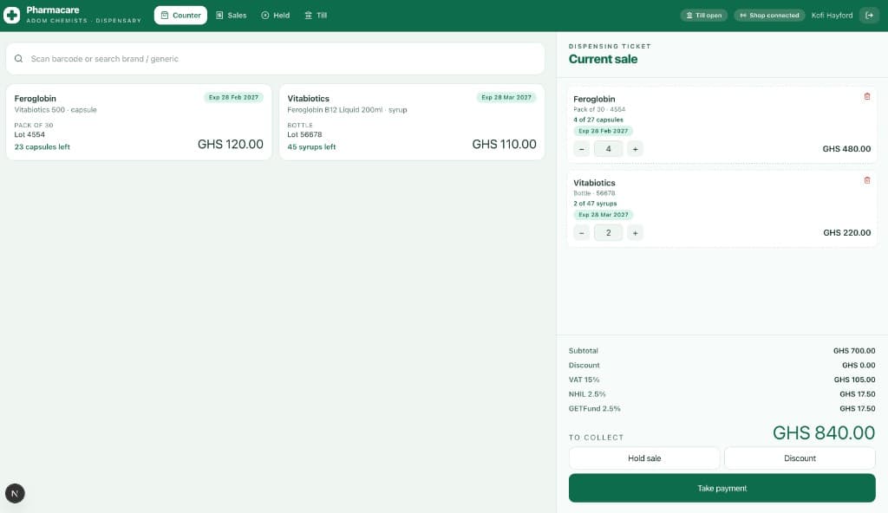Increase Vitabiotics quantity with plus button
This screenshot has height=513, width=888.
pos(636,233)
